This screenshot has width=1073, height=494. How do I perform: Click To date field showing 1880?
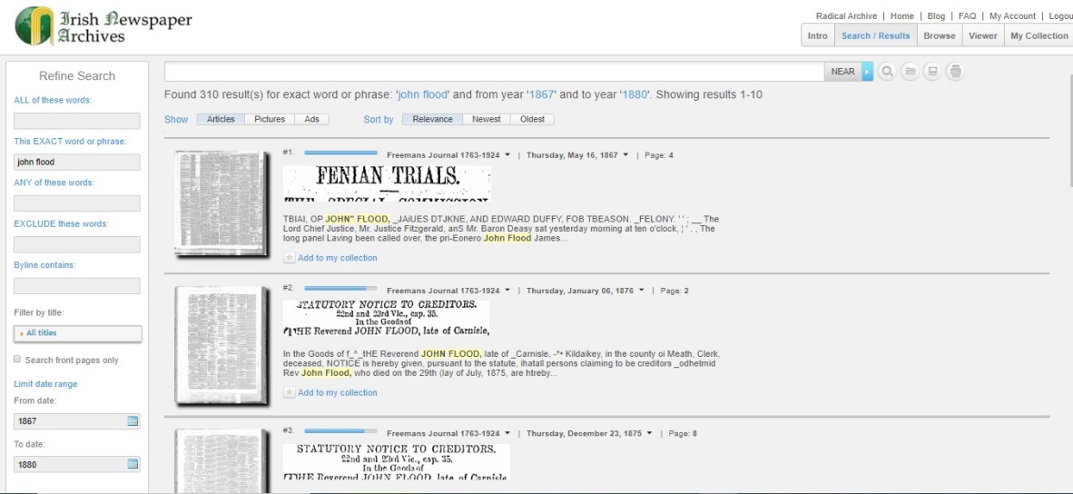[76, 464]
